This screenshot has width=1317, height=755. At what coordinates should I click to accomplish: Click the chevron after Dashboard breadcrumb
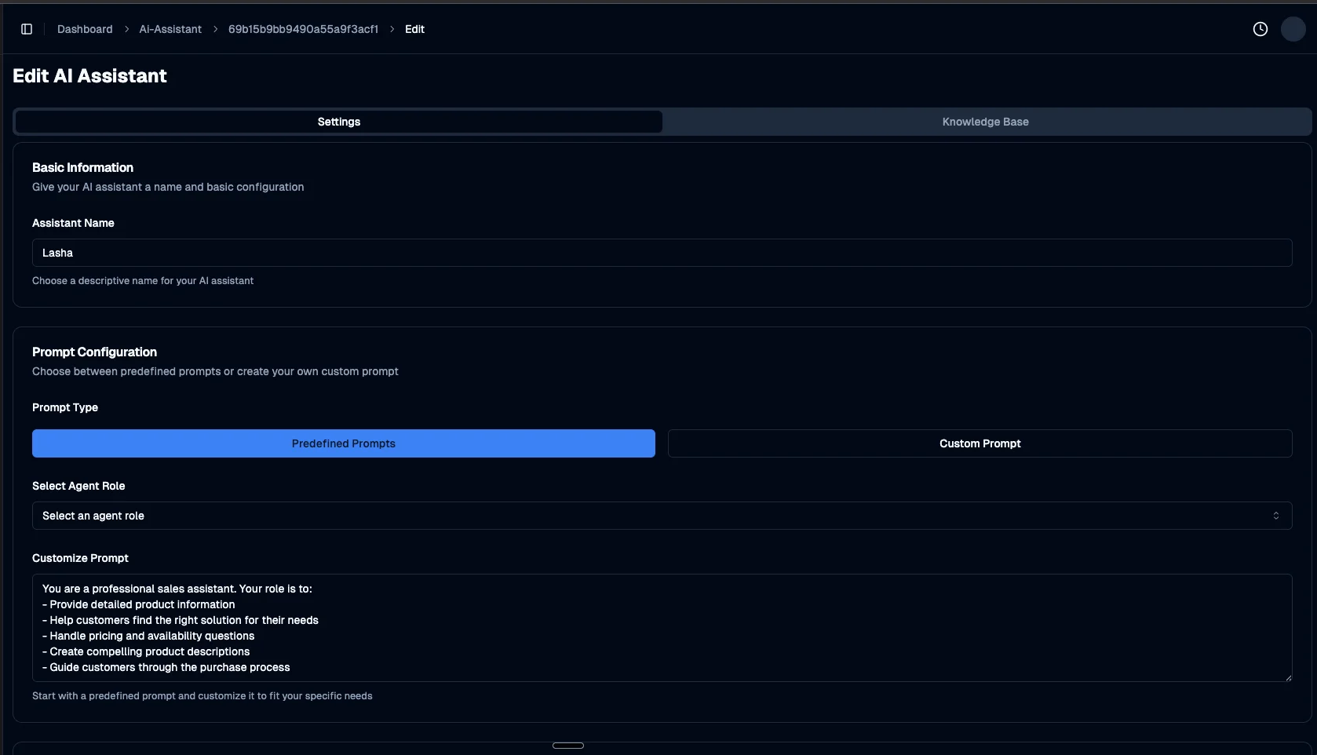(x=126, y=29)
